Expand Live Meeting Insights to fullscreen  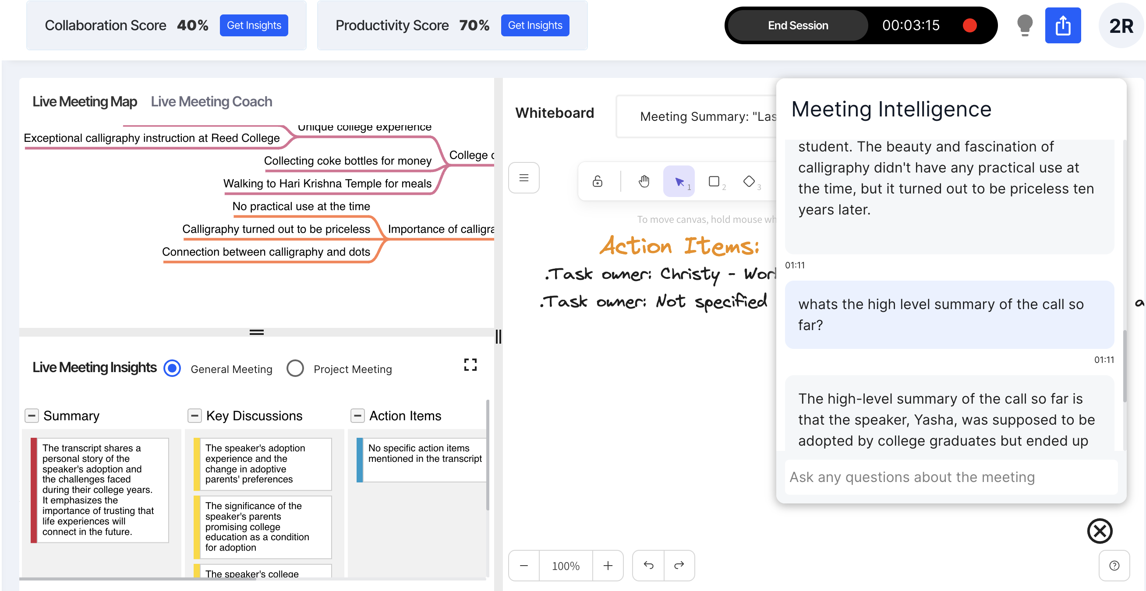pyautogui.click(x=470, y=365)
